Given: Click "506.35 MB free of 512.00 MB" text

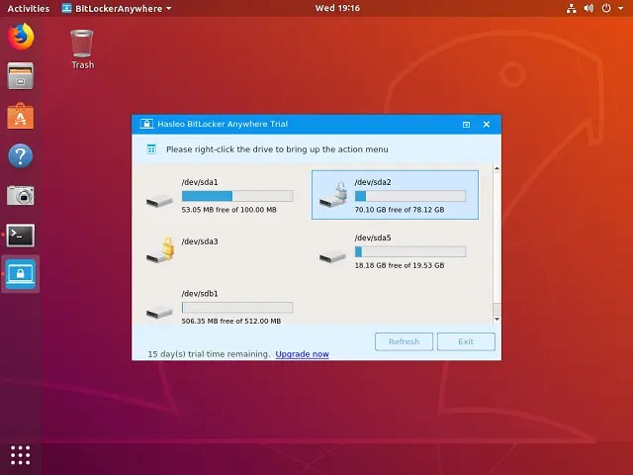Looking at the screenshot, I should pos(230,321).
